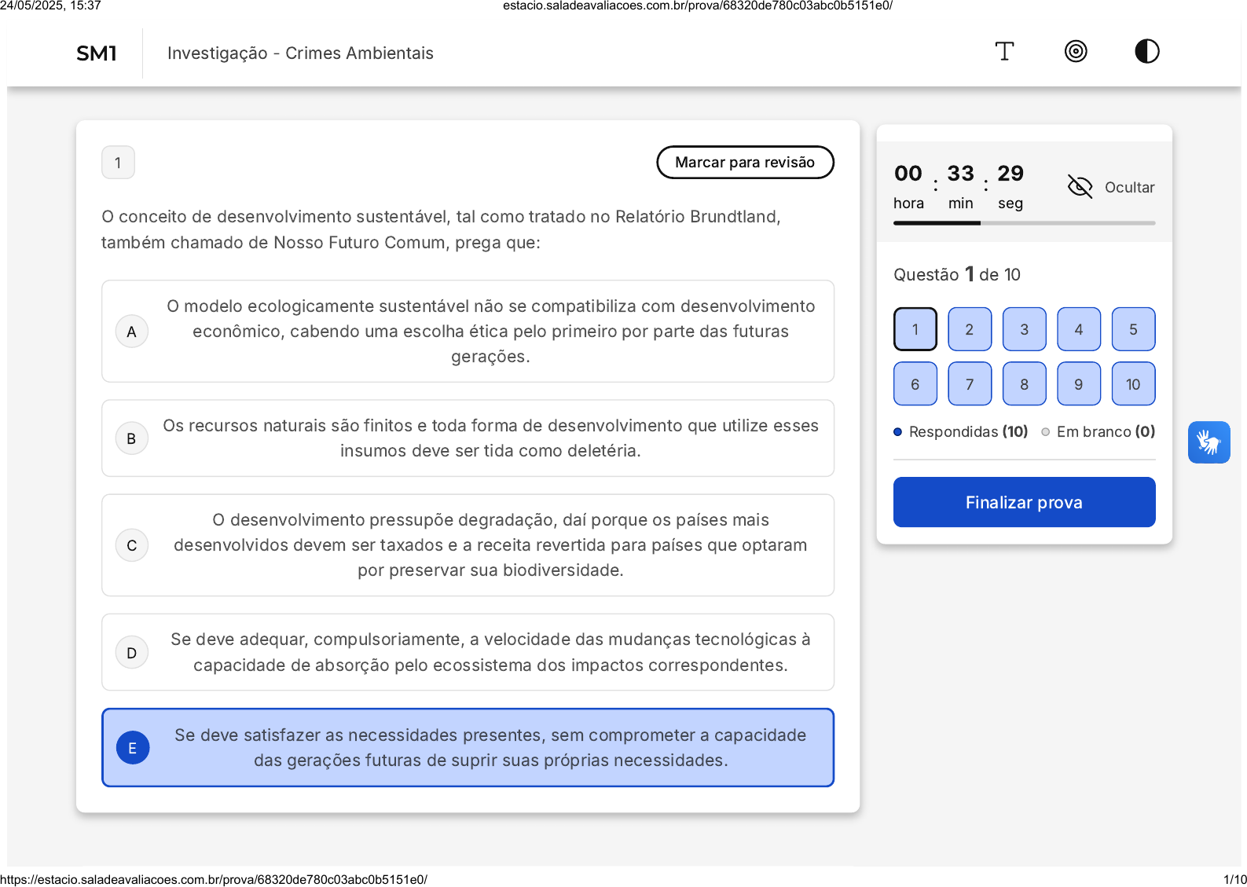Choose answer option C circle
The height and width of the screenshot is (887, 1247).
pyautogui.click(x=132, y=545)
